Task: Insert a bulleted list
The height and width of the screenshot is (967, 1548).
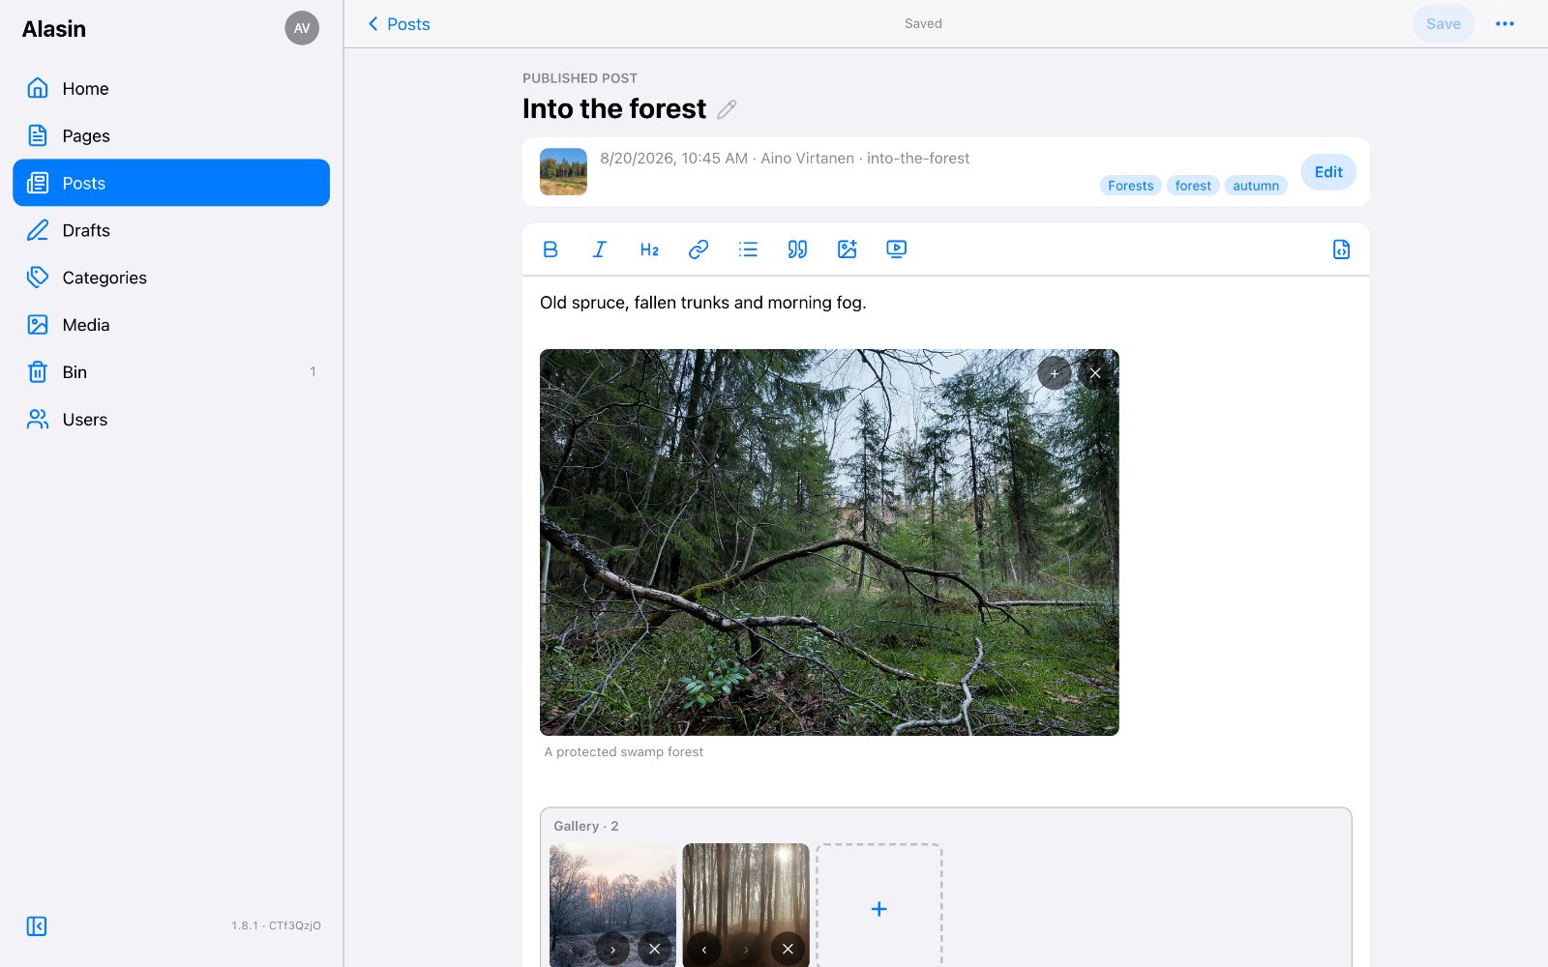Action: [x=748, y=249]
